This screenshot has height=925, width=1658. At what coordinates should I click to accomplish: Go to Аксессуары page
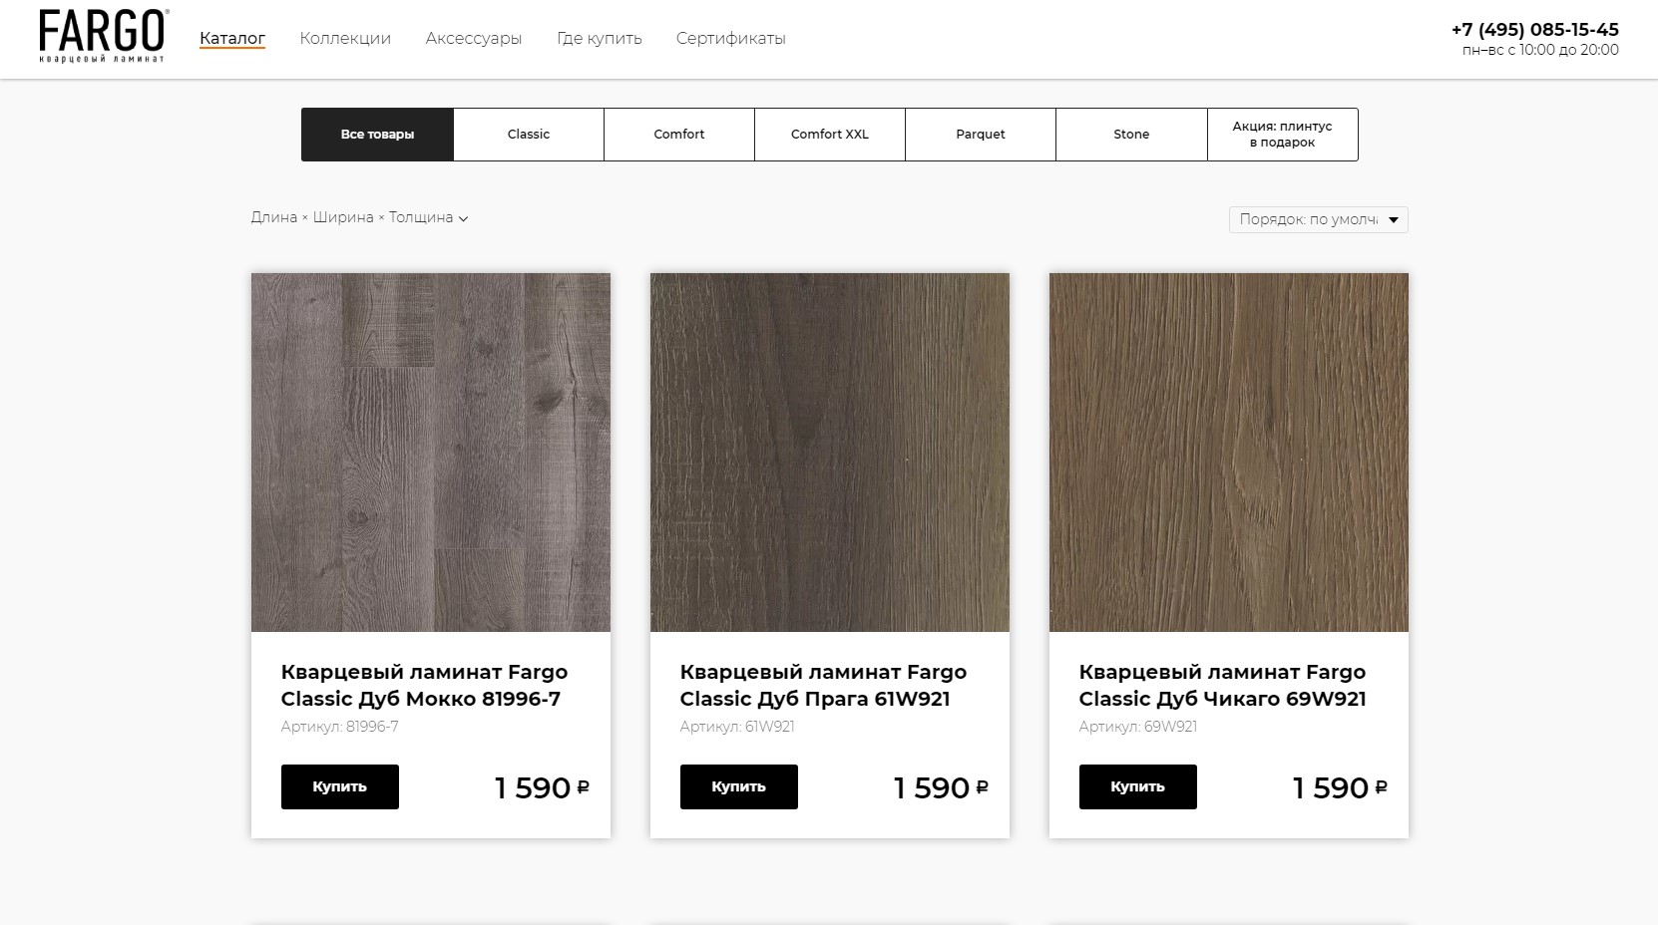pyautogui.click(x=474, y=38)
